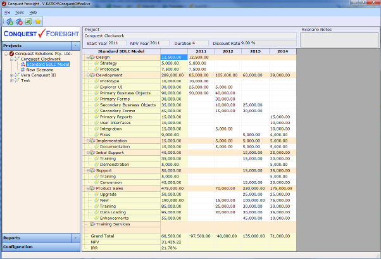The width and height of the screenshot is (381, 259).
Task: Collapse the Development row in grid
Action: tap(88, 75)
